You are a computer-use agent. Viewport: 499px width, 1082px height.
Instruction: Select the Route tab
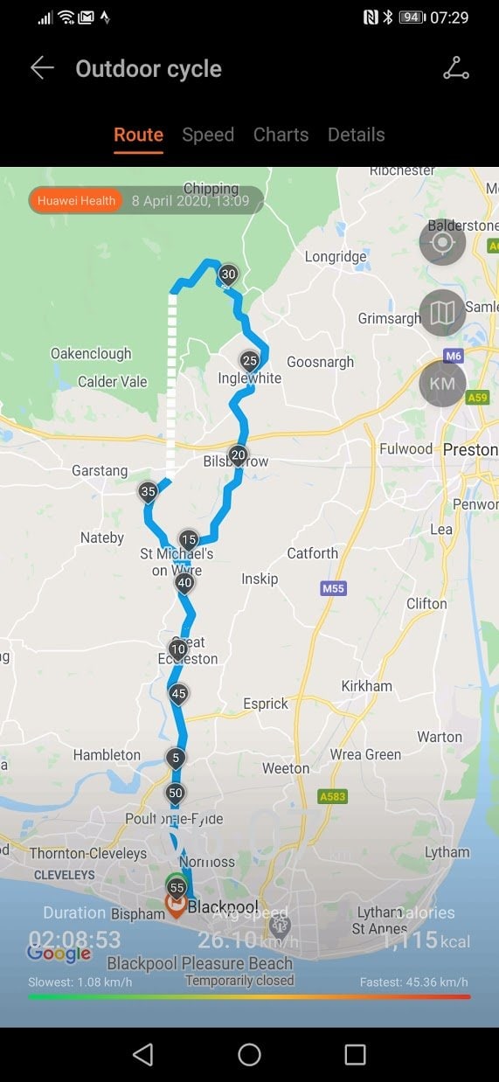(138, 135)
